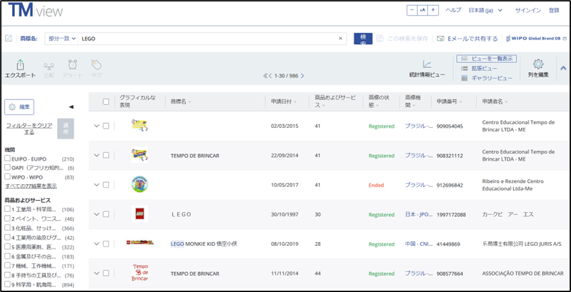Check the row checkbox for LEGO MONKIE KID

(x=106, y=244)
